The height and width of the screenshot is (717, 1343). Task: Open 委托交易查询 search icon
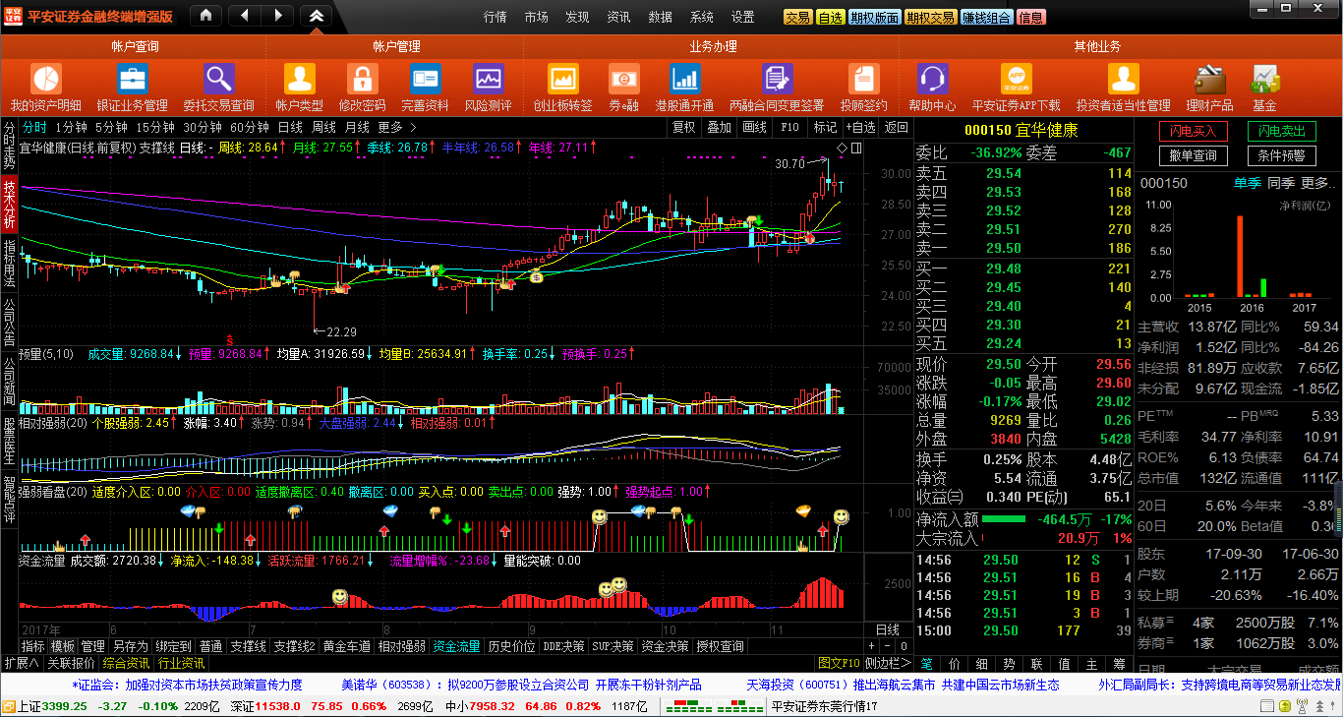[218, 79]
